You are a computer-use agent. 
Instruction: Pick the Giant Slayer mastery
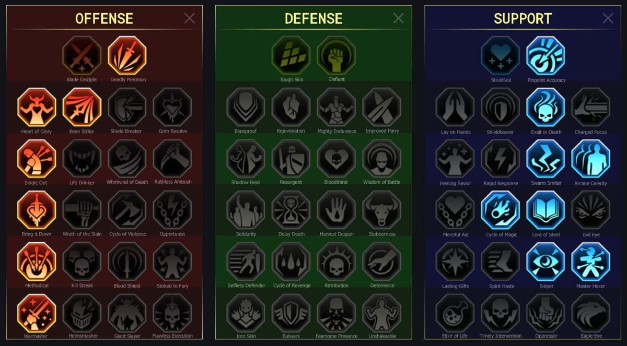click(x=127, y=313)
